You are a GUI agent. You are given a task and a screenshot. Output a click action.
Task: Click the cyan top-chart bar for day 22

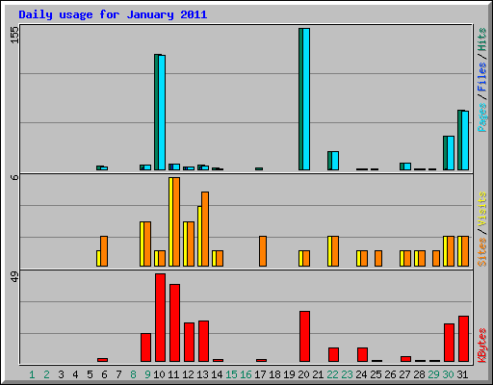coord(335,161)
